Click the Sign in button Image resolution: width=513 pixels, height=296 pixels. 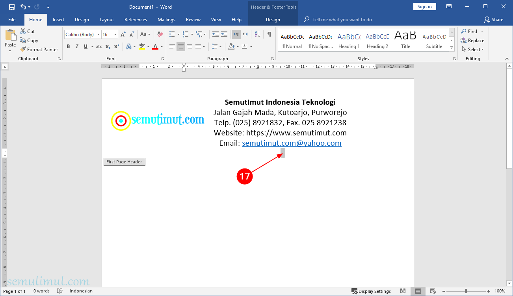tap(425, 7)
